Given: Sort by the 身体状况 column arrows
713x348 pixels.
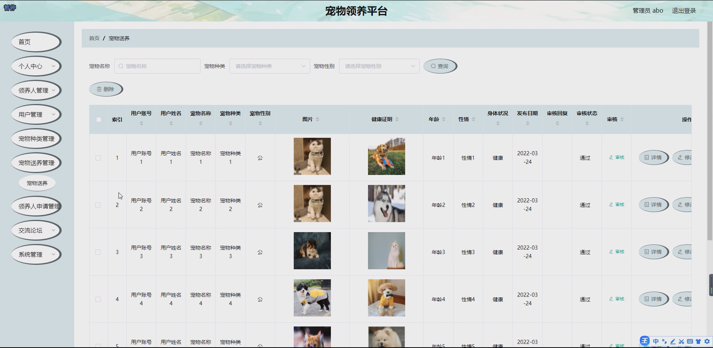Looking at the screenshot, I should (498, 123).
